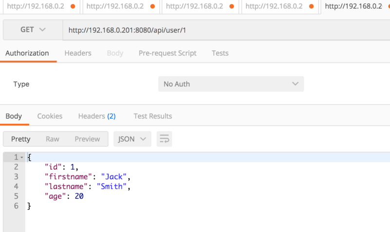Switch to the Raw view
390x232 pixels.
pos(52,139)
